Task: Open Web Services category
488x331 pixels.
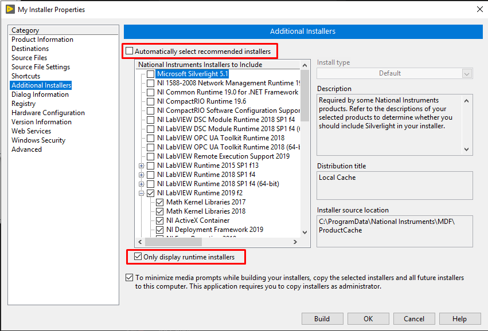Action: [x=32, y=131]
